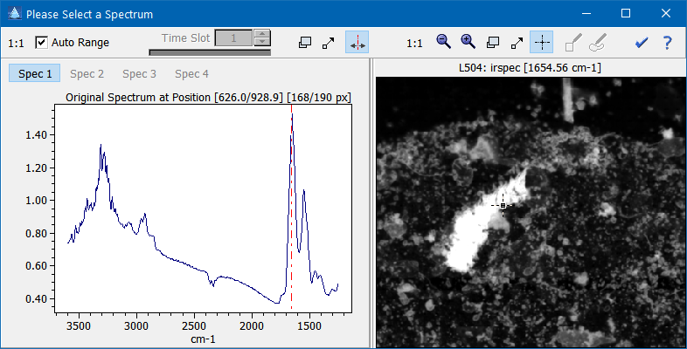Select the disabled brush tool icon

573,43
